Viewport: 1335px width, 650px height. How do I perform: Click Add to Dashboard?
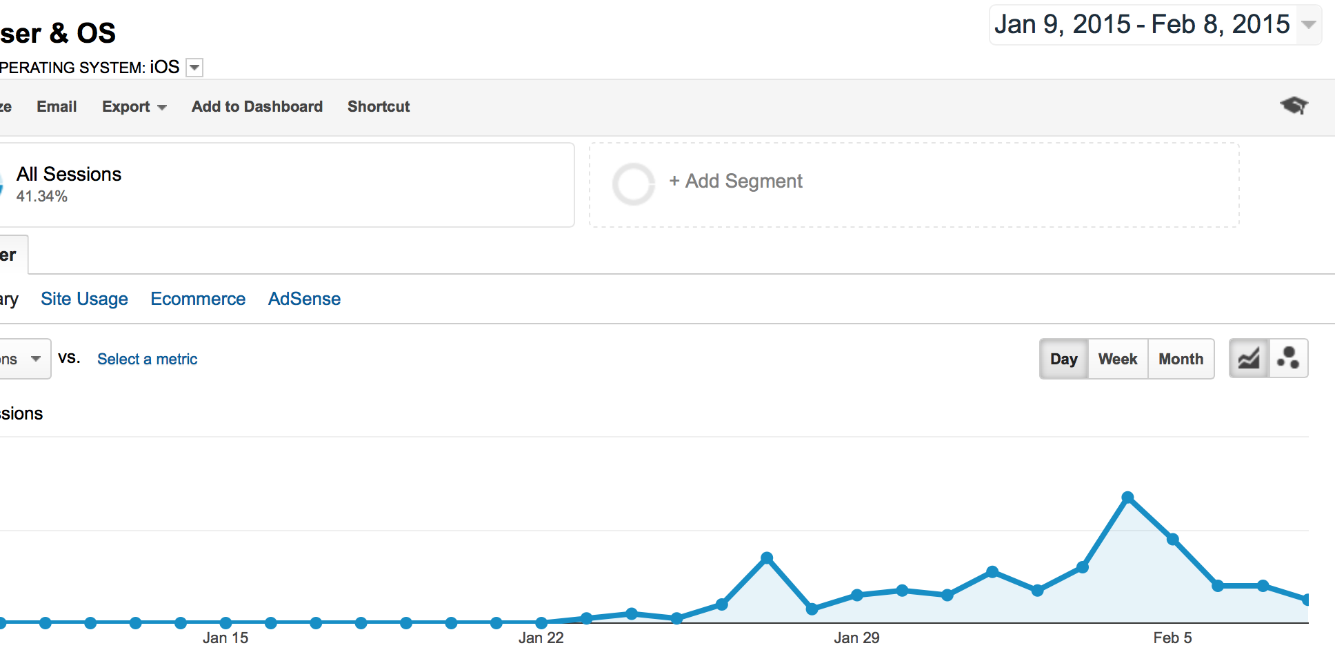pos(257,107)
